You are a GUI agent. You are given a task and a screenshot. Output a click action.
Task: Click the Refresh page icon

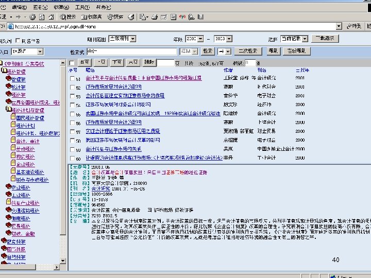tap(42, 17)
